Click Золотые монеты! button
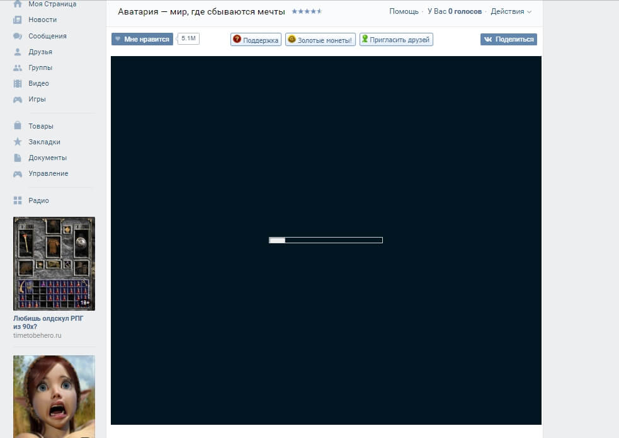Screen dimensions: 619x438 pos(320,40)
